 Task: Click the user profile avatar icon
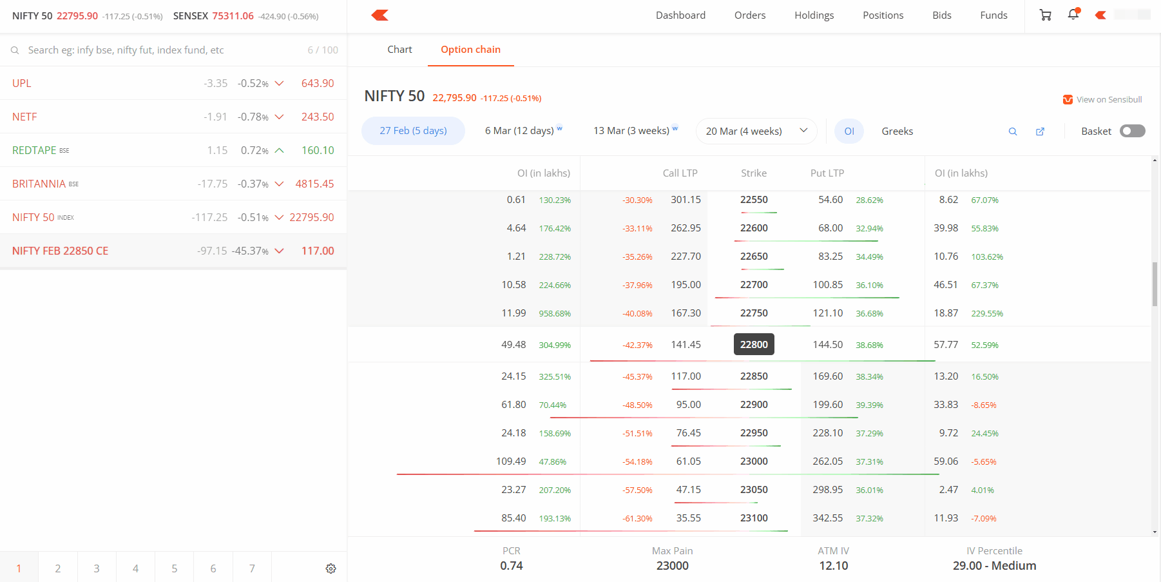pyautogui.click(x=1100, y=15)
